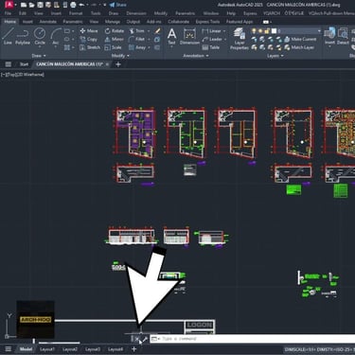Screen dimensions: 355x355
Task: Select the Line tool
Action: click(x=8, y=36)
